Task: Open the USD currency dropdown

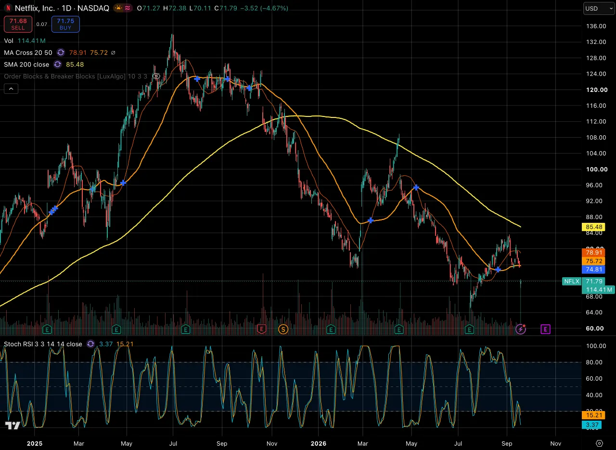Action: pos(598,8)
